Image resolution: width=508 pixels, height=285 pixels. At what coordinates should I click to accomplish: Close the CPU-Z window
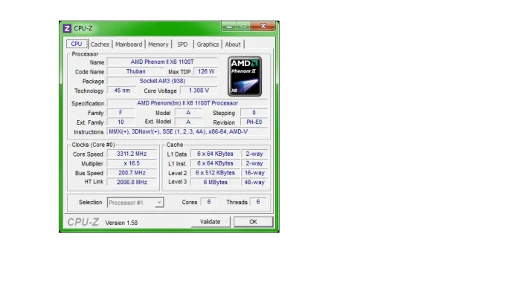(x=263, y=26)
